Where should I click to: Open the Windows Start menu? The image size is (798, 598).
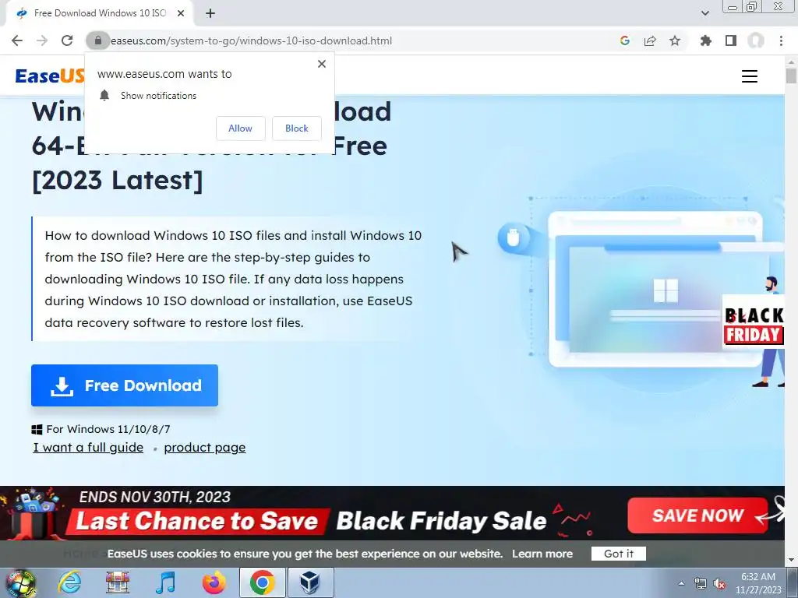pyautogui.click(x=21, y=583)
